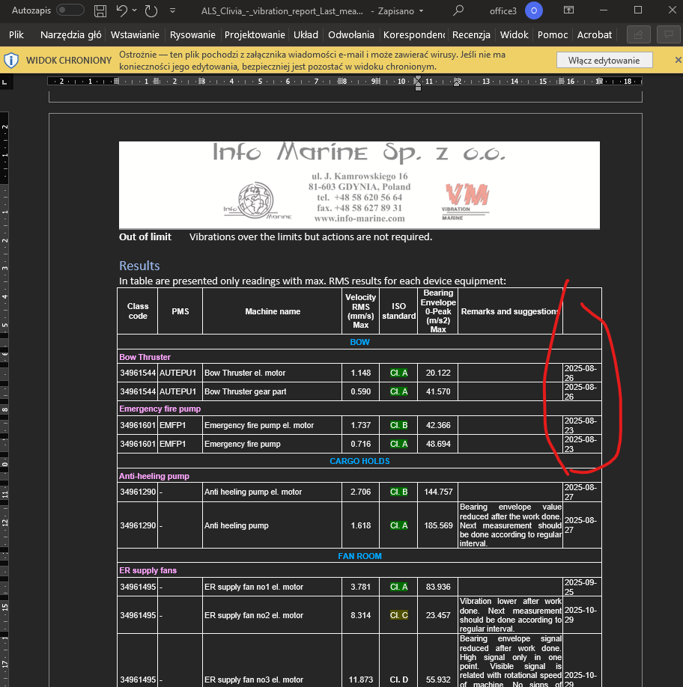Screen dimensions: 683x687
Task: Expand the Quick Access Toolbar customize menu
Action: pyautogui.click(x=173, y=11)
